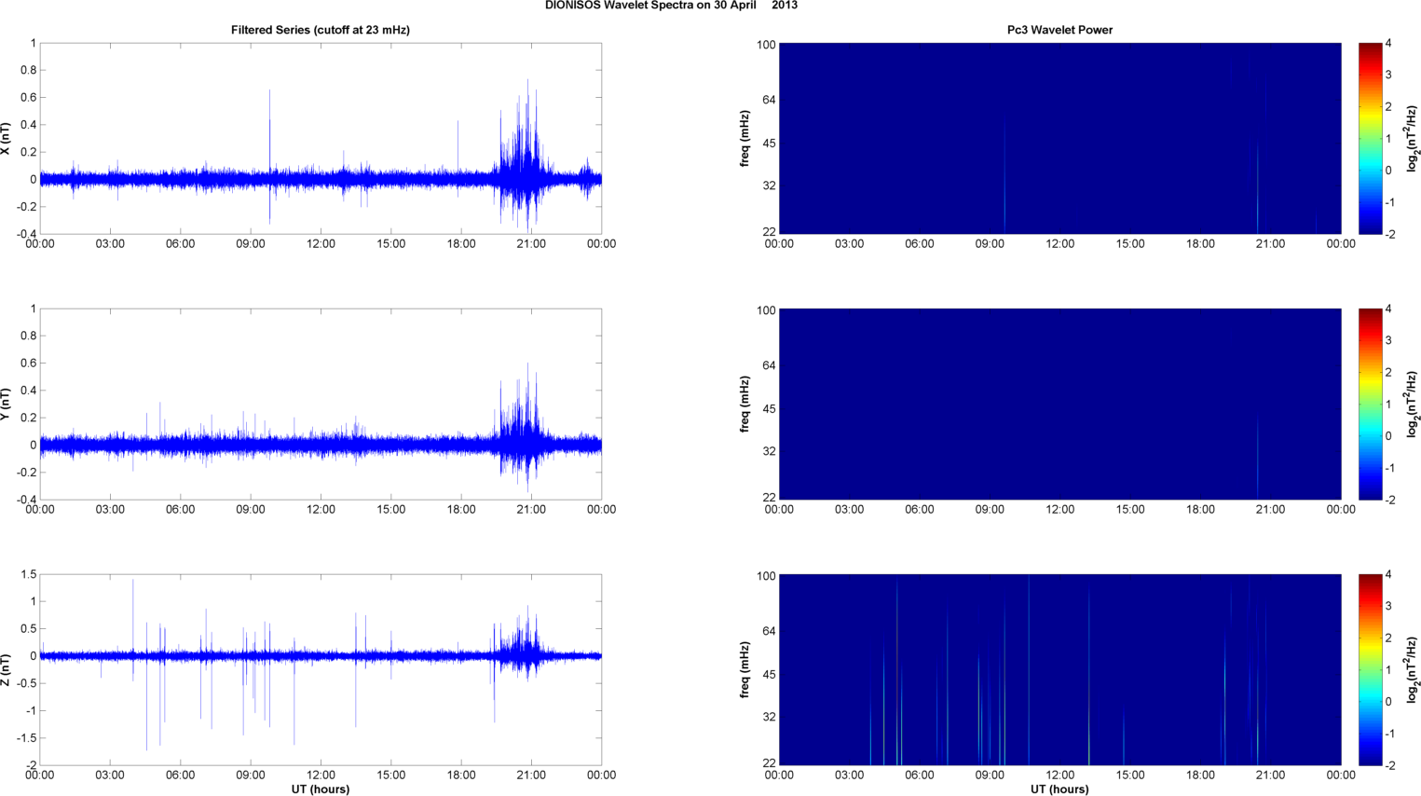Click "UT (hours)" label under the wavelet spectra

coord(1059,789)
